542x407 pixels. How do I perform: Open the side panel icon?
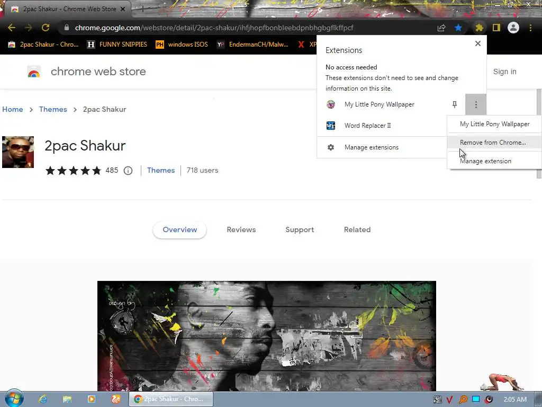coord(496,28)
